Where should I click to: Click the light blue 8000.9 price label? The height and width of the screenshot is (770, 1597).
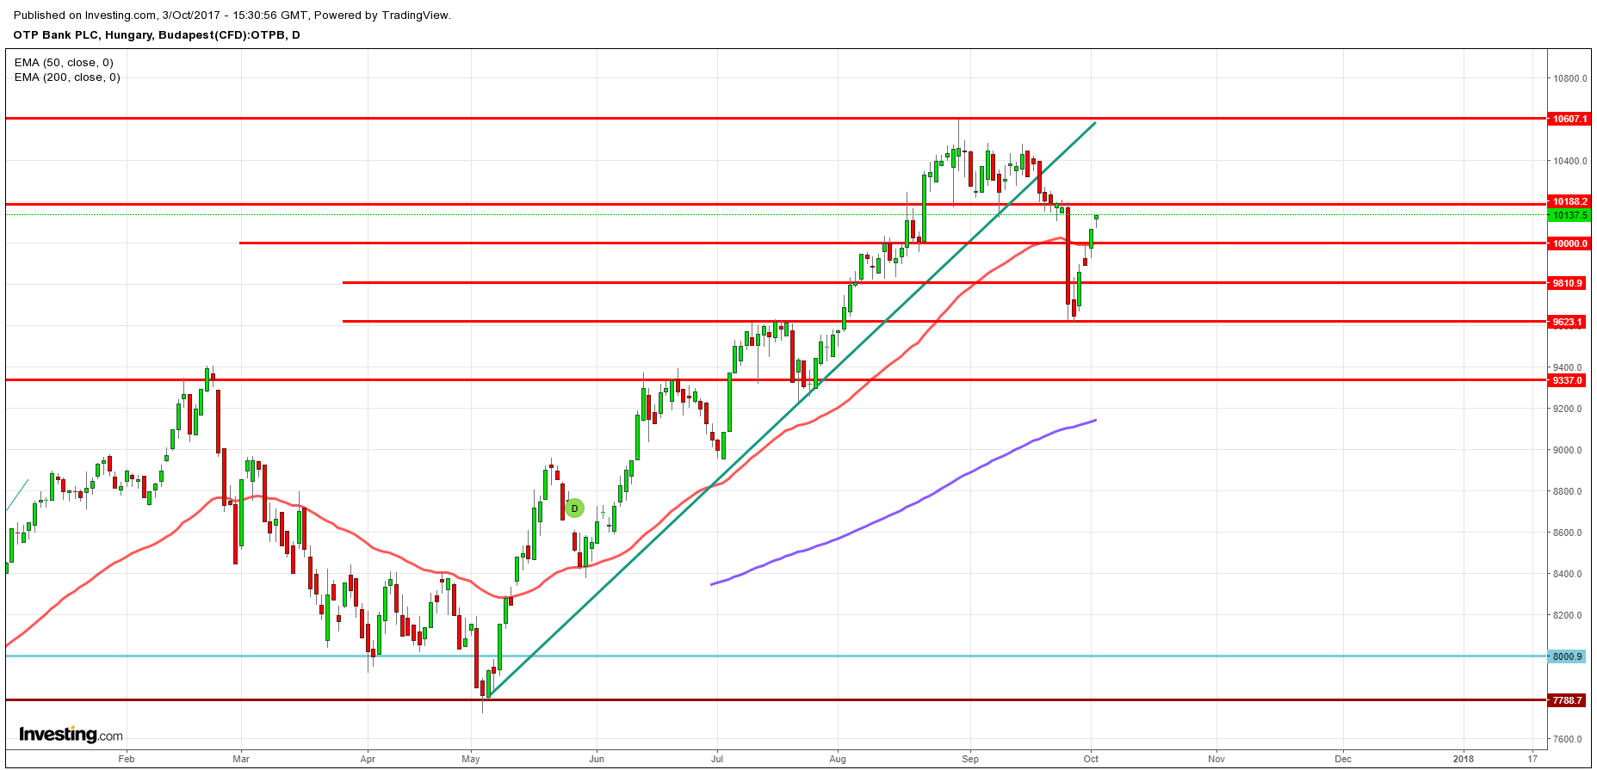[1568, 656]
